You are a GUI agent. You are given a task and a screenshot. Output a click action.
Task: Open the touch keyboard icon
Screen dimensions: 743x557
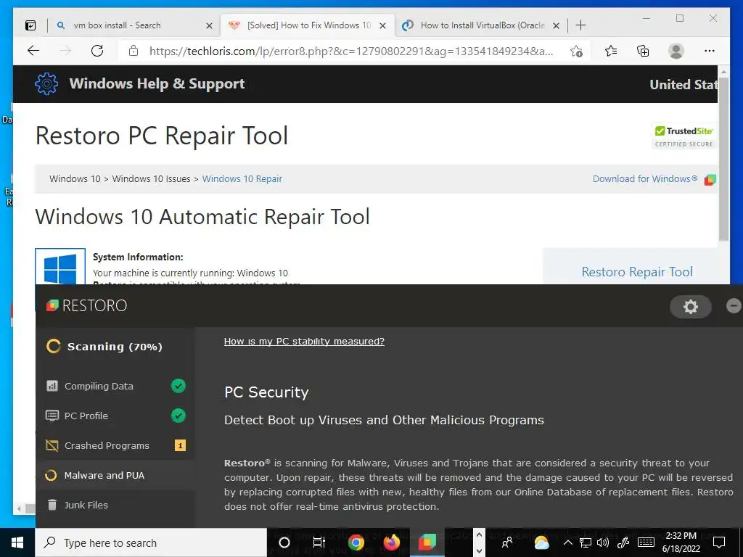[x=646, y=542]
